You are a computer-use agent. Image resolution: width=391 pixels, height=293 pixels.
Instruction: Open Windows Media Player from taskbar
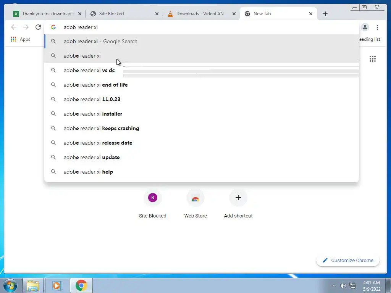57,285
